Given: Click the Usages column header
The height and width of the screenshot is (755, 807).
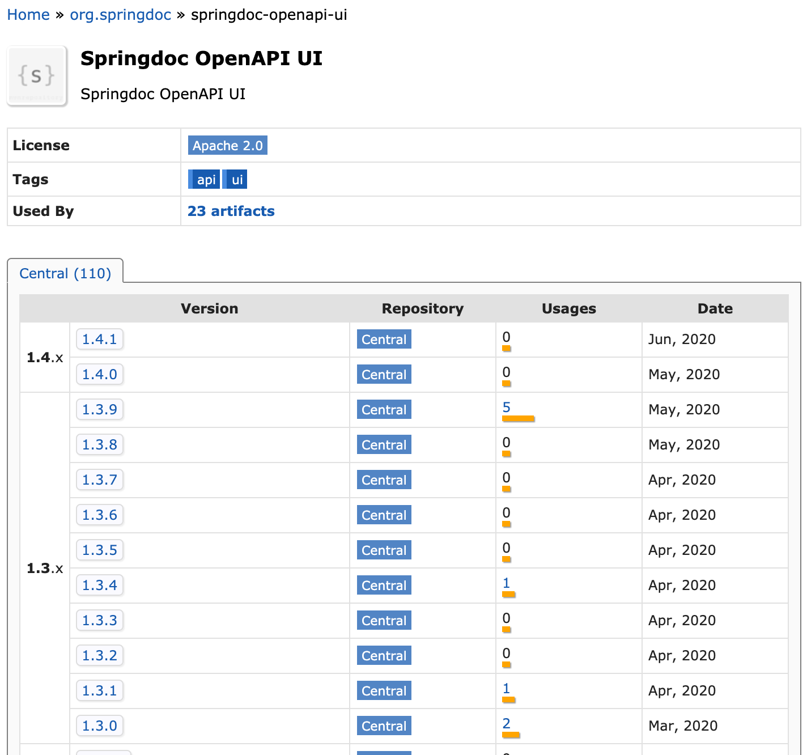Looking at the screenshot, I should pos(569,308).
